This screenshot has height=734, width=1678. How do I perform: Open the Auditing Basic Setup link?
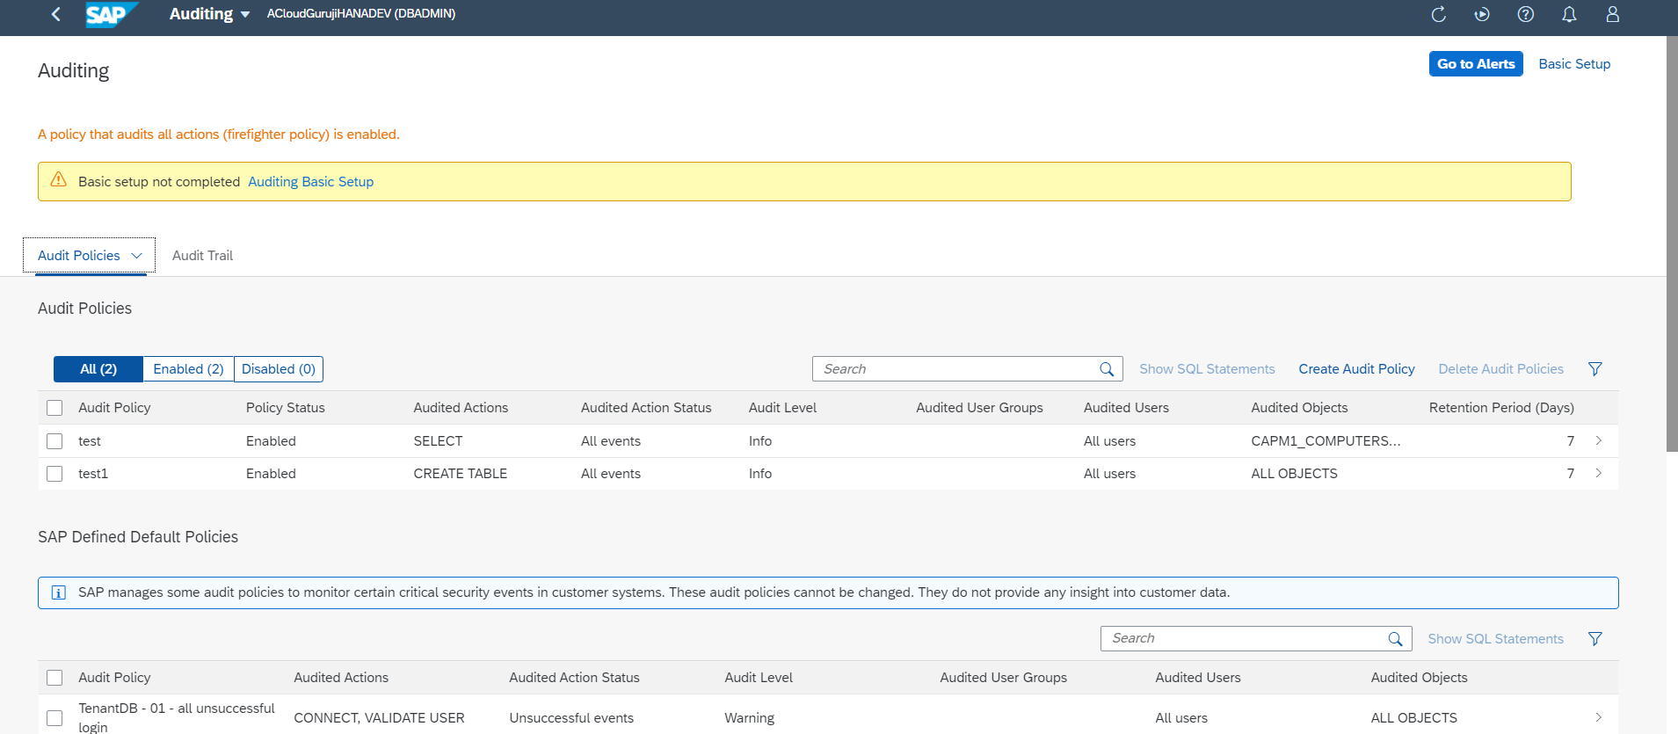(310, 182)
